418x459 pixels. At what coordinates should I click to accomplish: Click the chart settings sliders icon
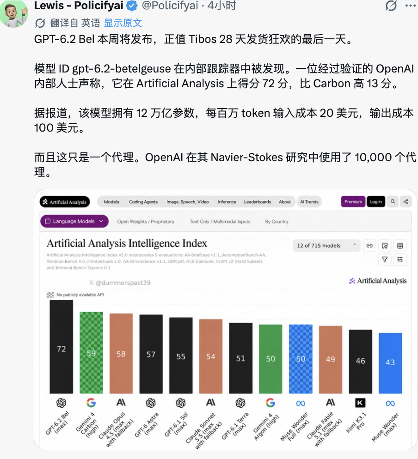[x=400, y=260]
